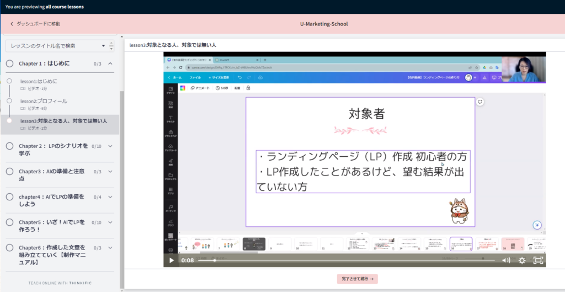
Task: Click the video camera icon under lesson2
Action: (x=23, y=109)
